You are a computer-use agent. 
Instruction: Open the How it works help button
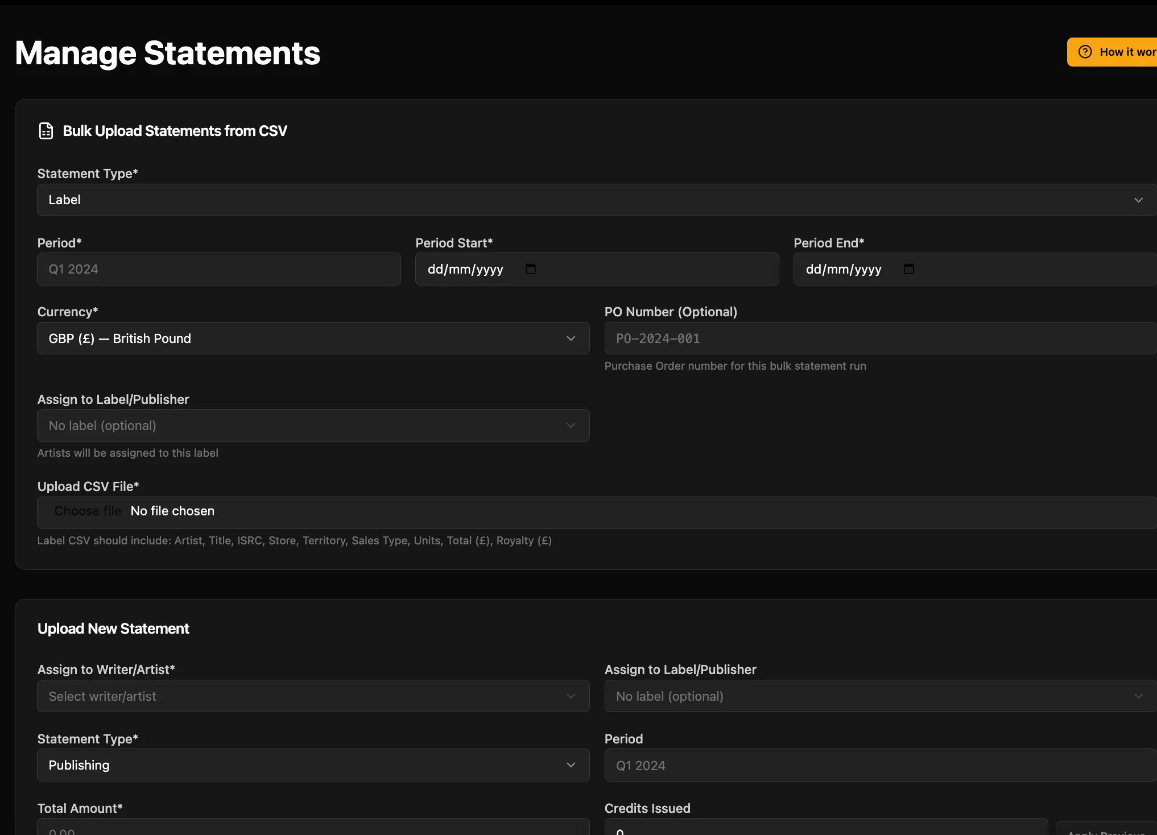click(1112, 52)
